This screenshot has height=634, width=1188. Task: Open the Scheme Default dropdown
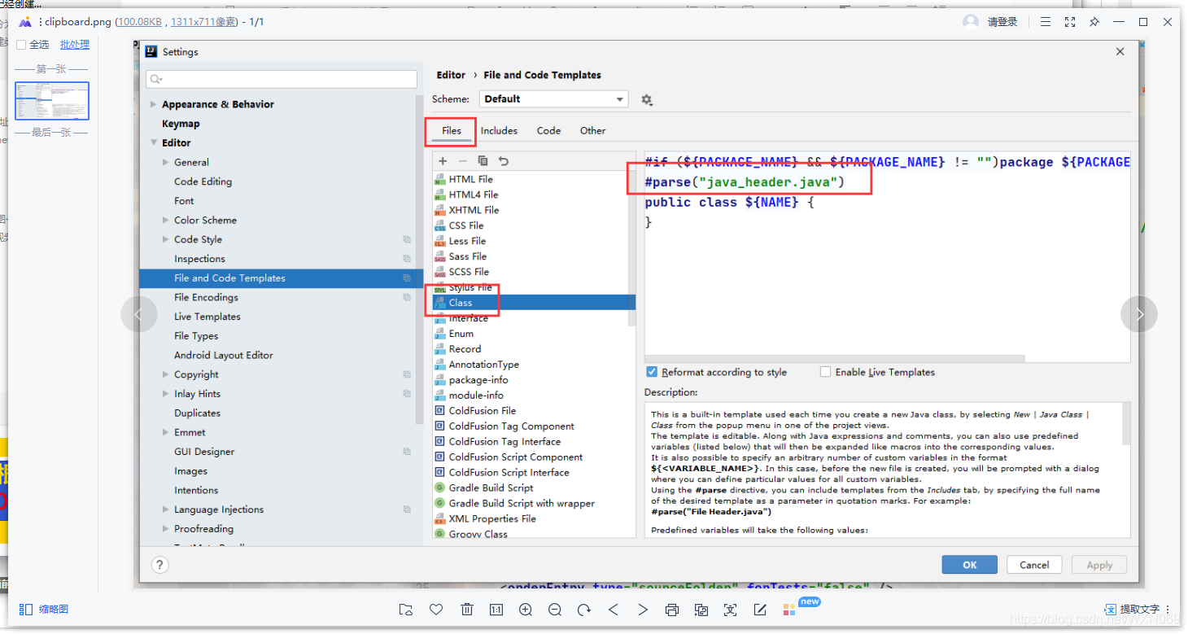(553, 99)
